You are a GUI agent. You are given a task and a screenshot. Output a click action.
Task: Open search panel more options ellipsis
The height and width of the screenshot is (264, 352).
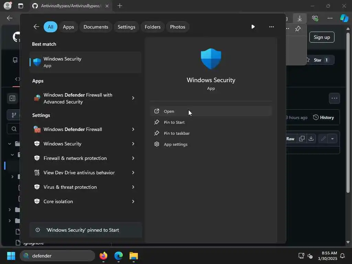272,27
